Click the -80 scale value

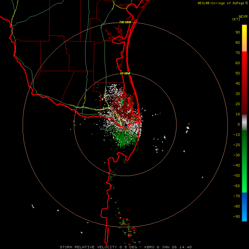point(237,206)
